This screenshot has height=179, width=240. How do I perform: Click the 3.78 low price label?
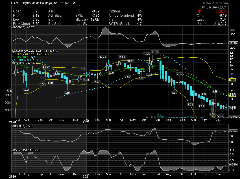pyautogui.click(x=190, y=105)
